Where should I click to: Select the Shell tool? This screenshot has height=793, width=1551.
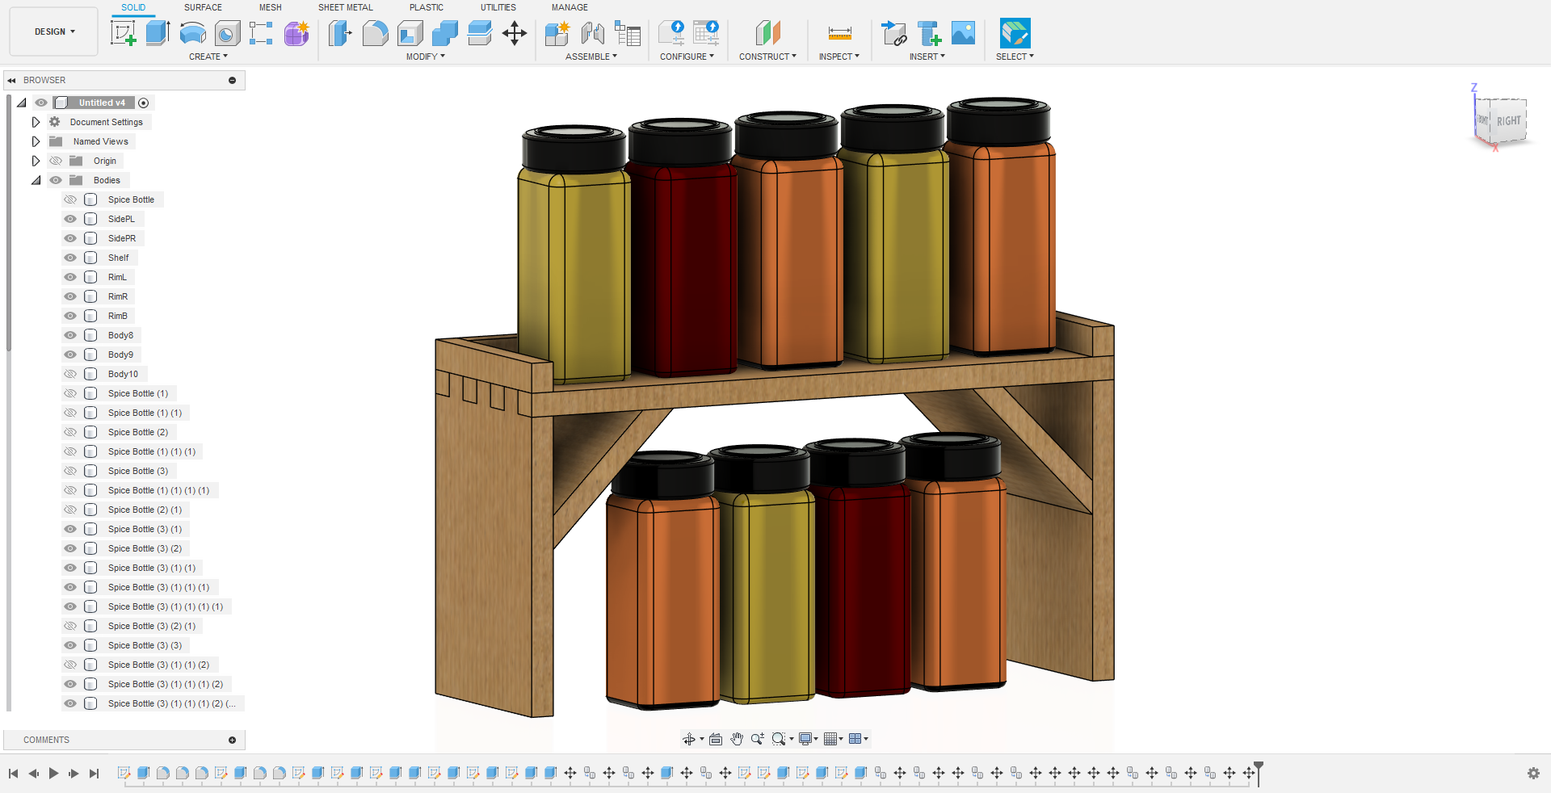[410, 33]
